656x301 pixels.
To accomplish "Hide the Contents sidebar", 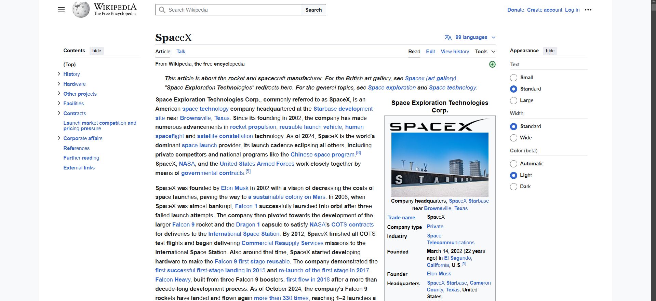I will pyautogui.click(x=97, y=51).
